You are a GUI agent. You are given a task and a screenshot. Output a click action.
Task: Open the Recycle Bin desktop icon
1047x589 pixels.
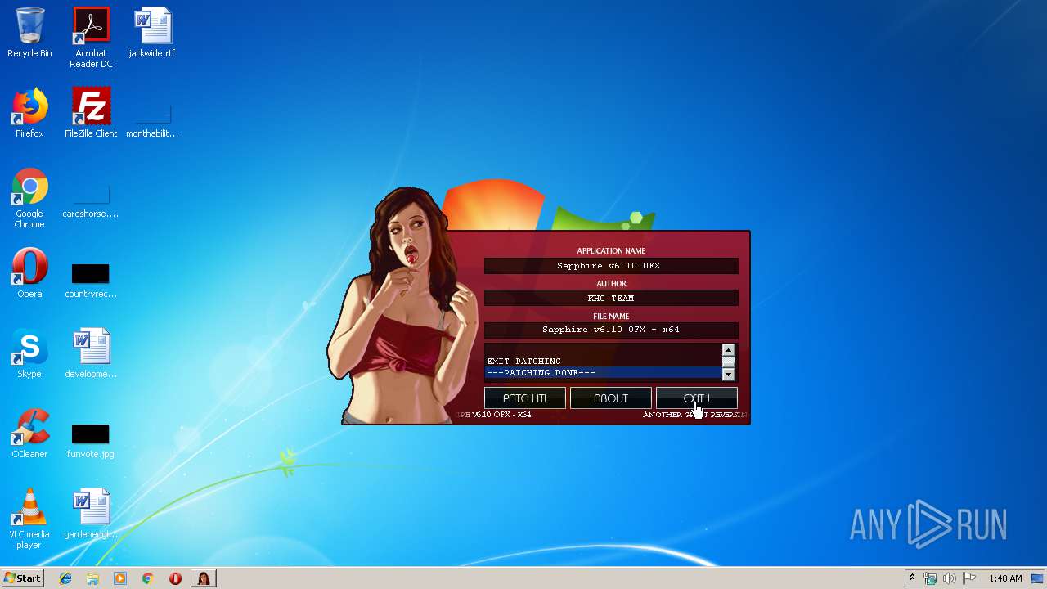pyautogui.click(x=29, y=33)
